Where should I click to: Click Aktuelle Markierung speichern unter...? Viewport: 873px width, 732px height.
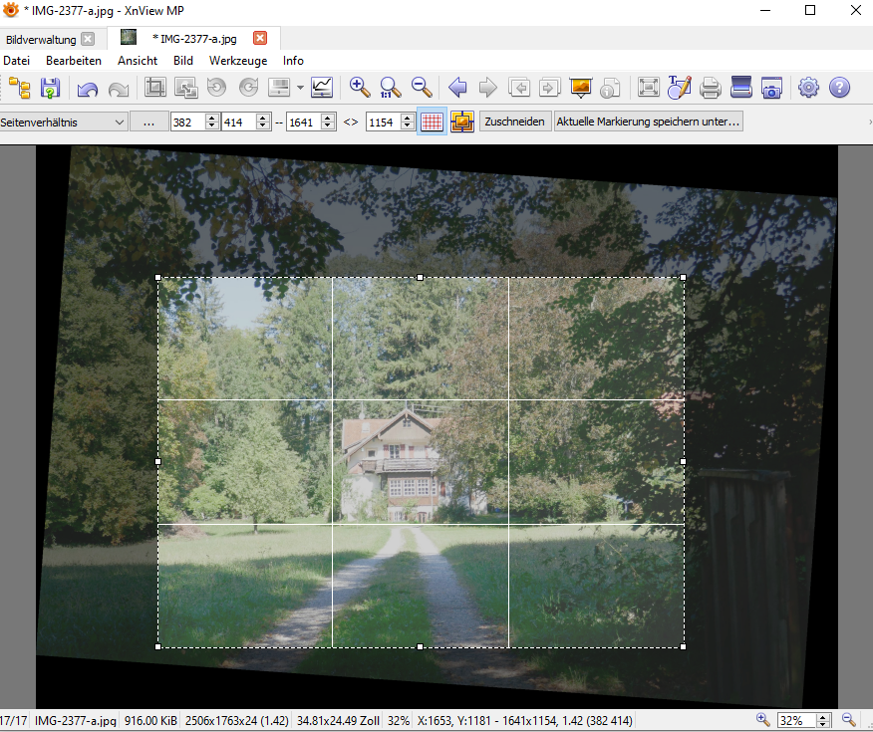click(x=648, y=122)
